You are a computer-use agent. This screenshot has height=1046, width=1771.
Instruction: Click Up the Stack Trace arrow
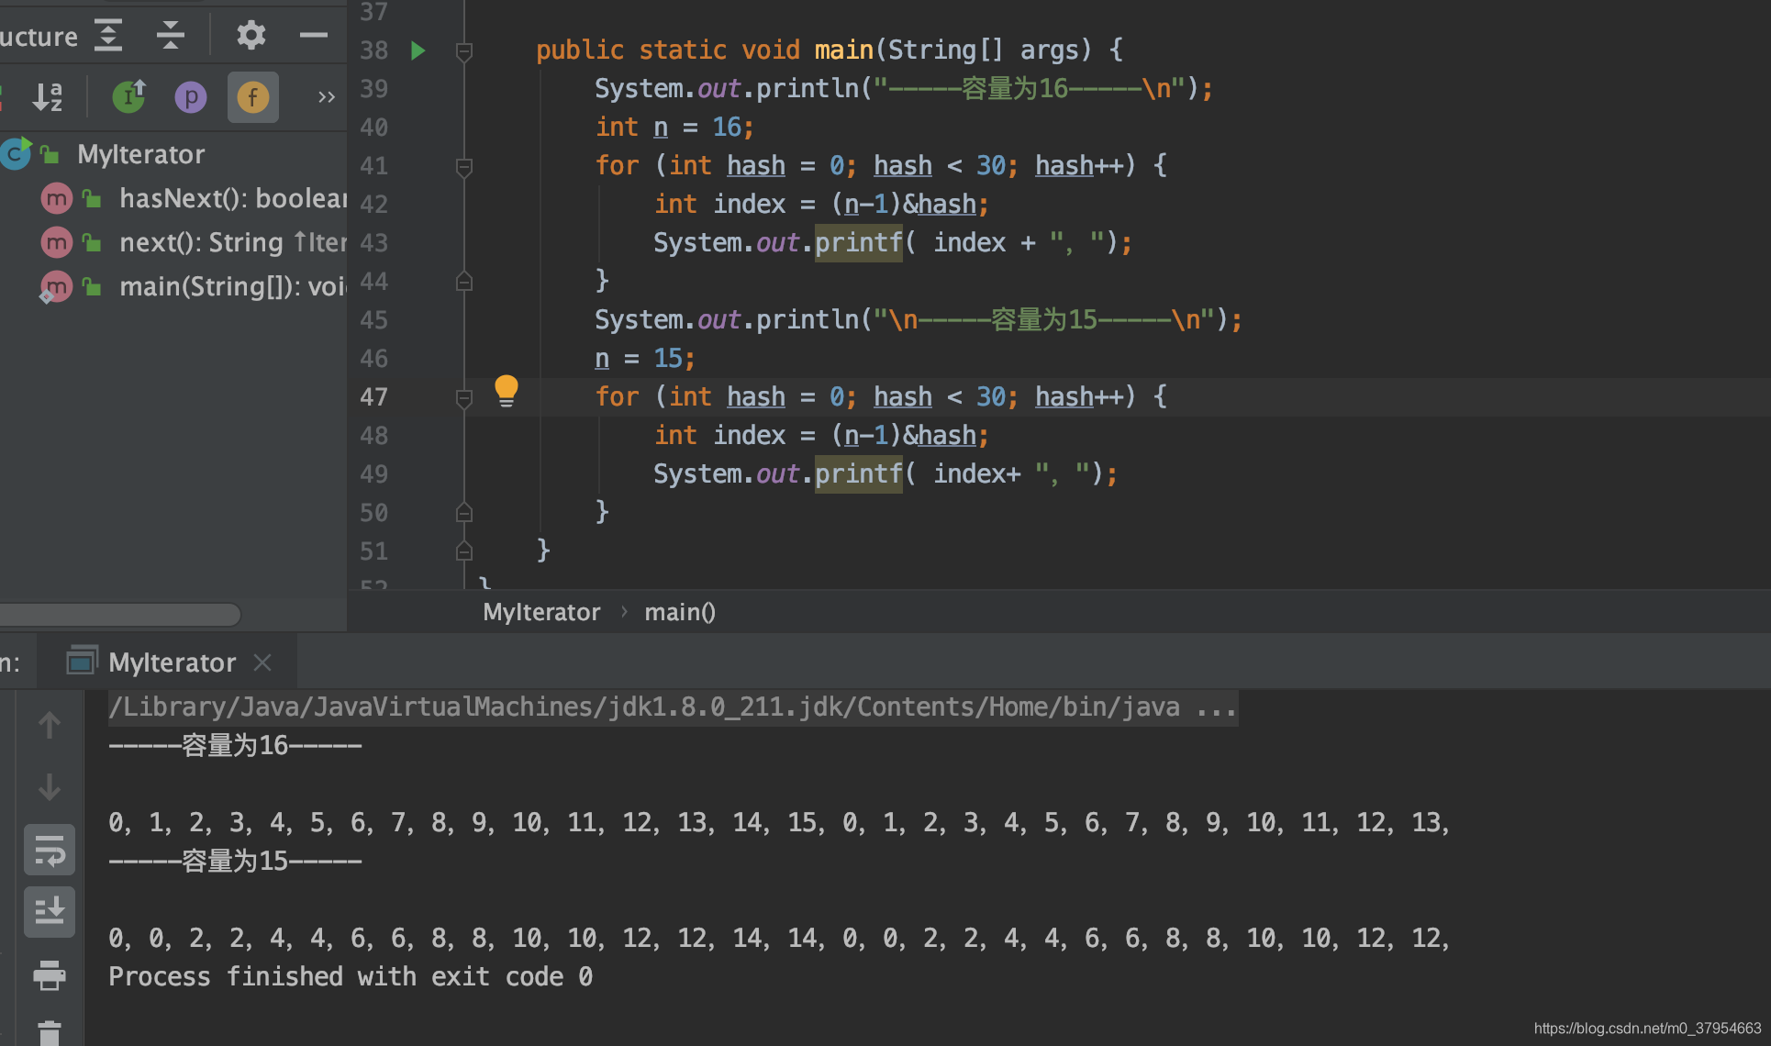pos(50,725)
